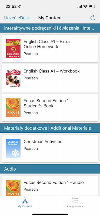Tap the Wi-Fi status icon
The height and width of the screenshot is (217, 100).
coord(85,6)
